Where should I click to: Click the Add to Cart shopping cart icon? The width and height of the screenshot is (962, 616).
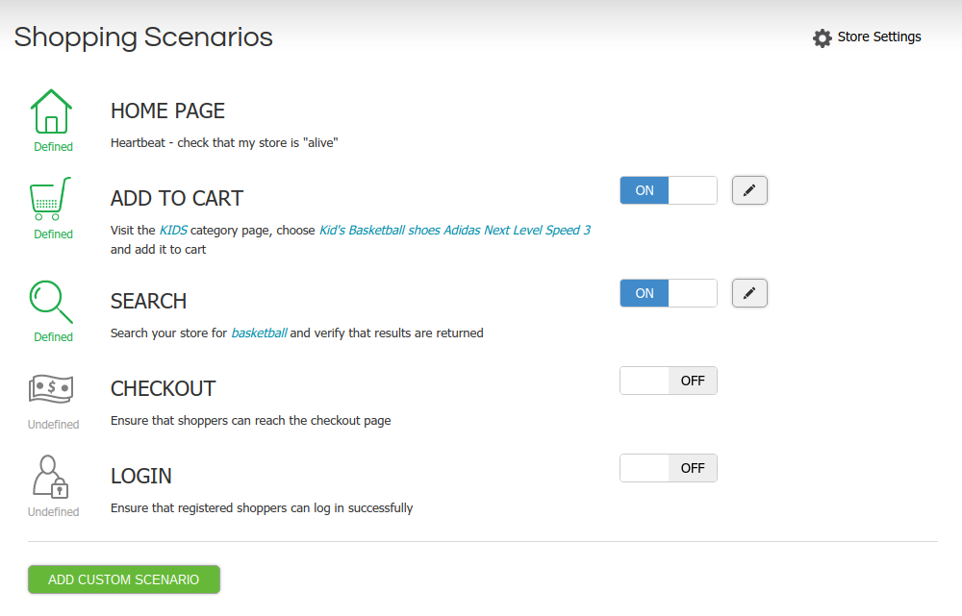pos(52,199)
